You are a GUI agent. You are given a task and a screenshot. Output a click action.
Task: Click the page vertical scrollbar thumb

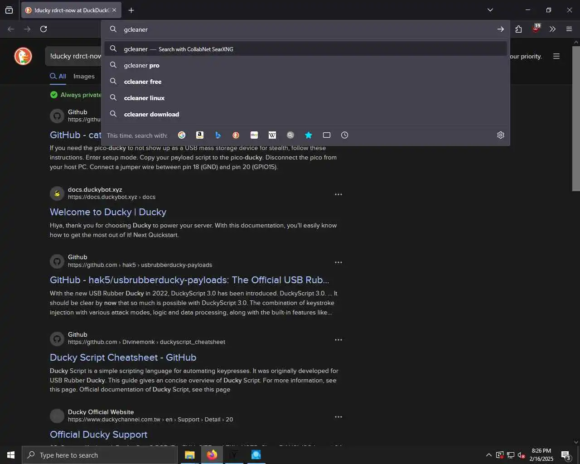point(576,118)
